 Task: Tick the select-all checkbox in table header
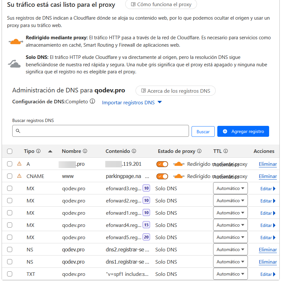10,151
